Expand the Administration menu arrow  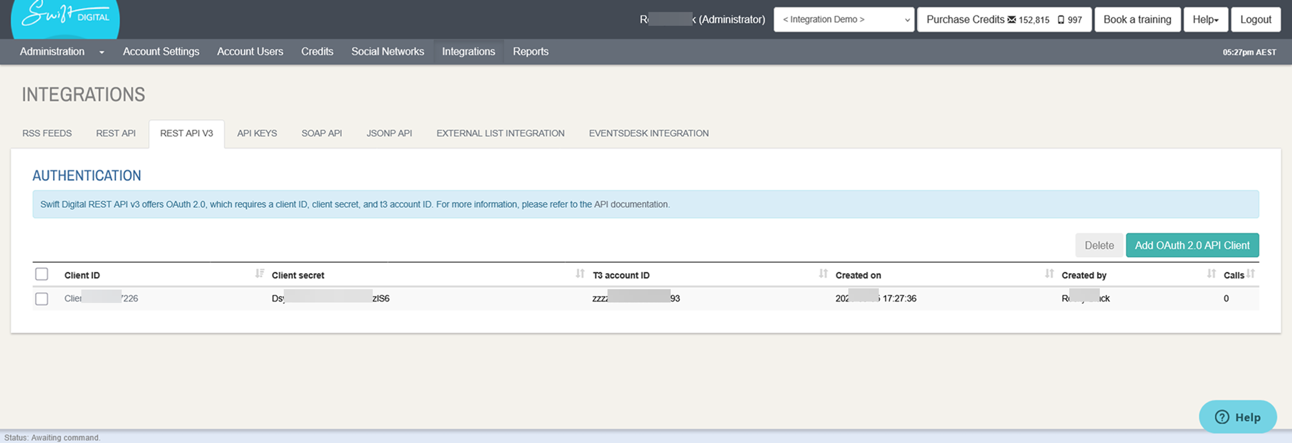click(x=101, y=52)
